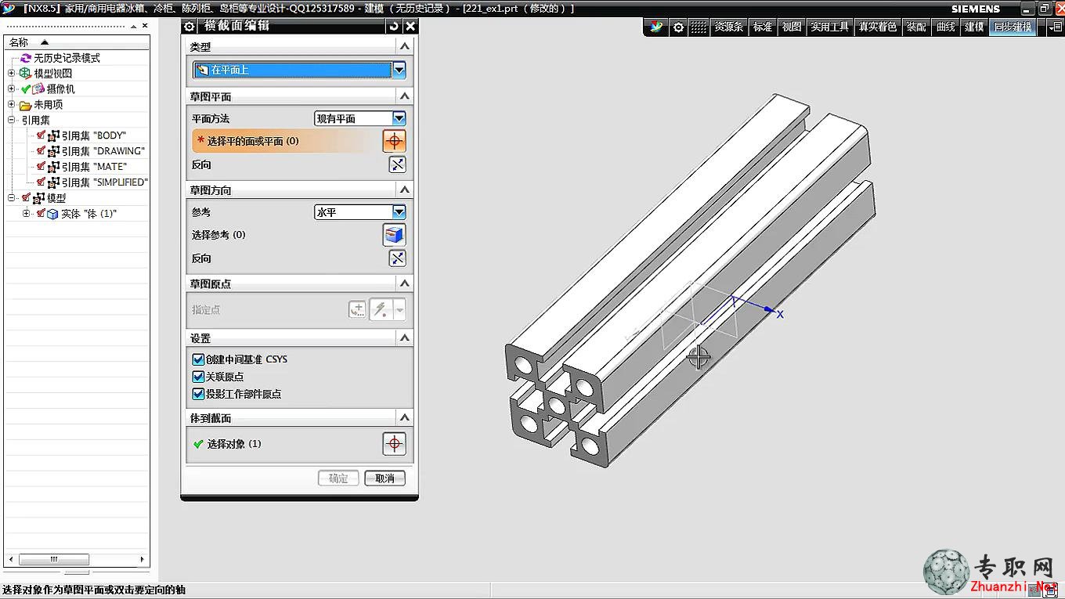Collapse the 草图方向 section

(x=405, y=189)
